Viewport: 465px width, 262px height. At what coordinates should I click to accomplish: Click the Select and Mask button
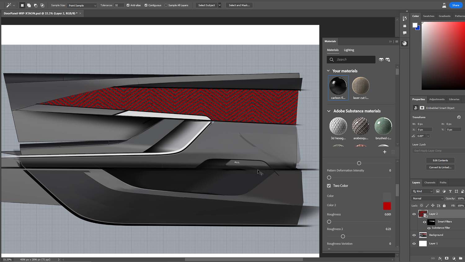point(239,5)
